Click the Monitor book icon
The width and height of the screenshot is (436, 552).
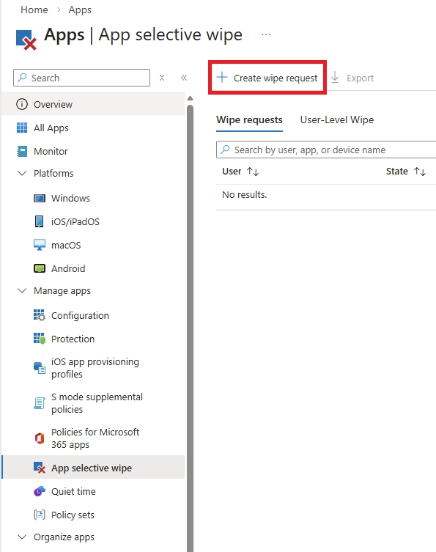click(22, 151)
